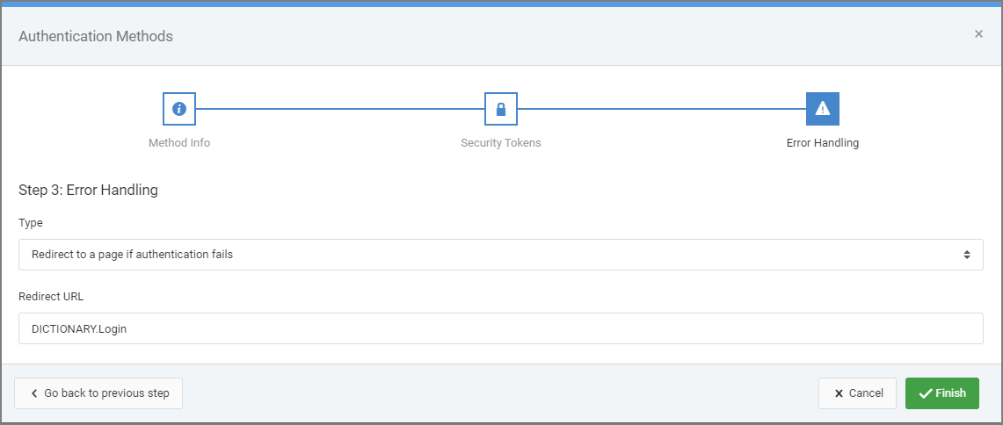Go back to previous step

[x=98, y=393]
